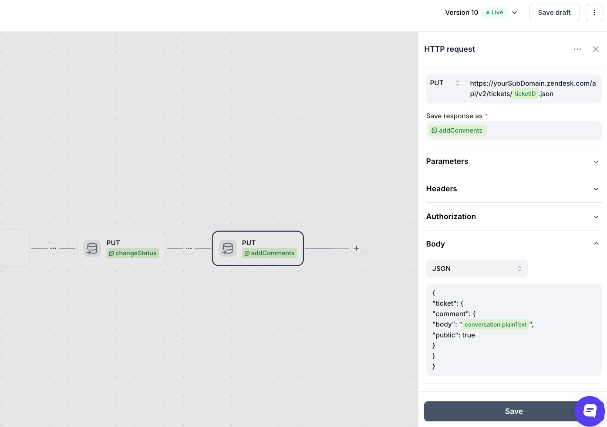The image size is (607, 427).
Task: Open connector options before changeStatus node
Action: point(53,248)
